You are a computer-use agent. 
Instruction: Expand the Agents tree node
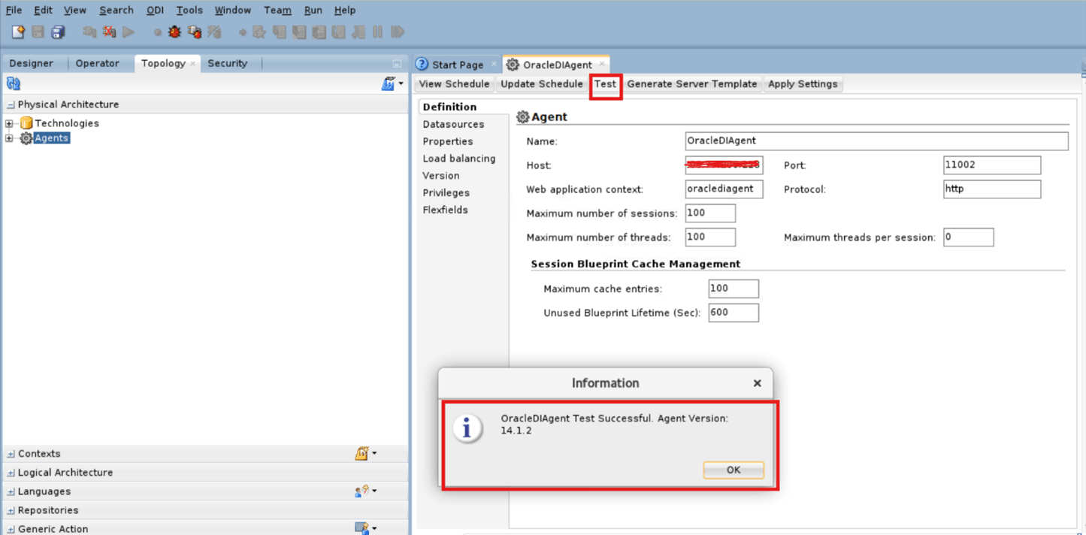click(9, 138)
